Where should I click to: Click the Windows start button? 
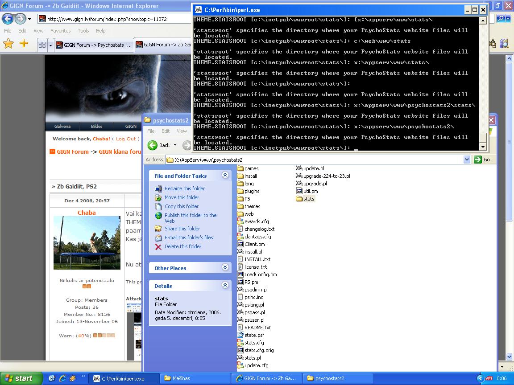pos(21,378)
